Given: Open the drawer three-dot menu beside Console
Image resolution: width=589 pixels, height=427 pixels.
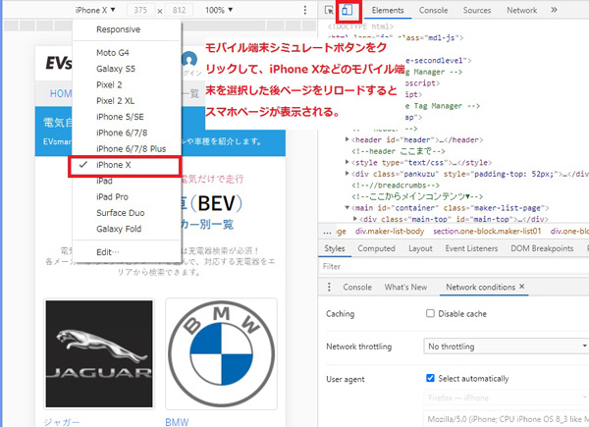Looking at the screenshot, I should pos(329,287).
